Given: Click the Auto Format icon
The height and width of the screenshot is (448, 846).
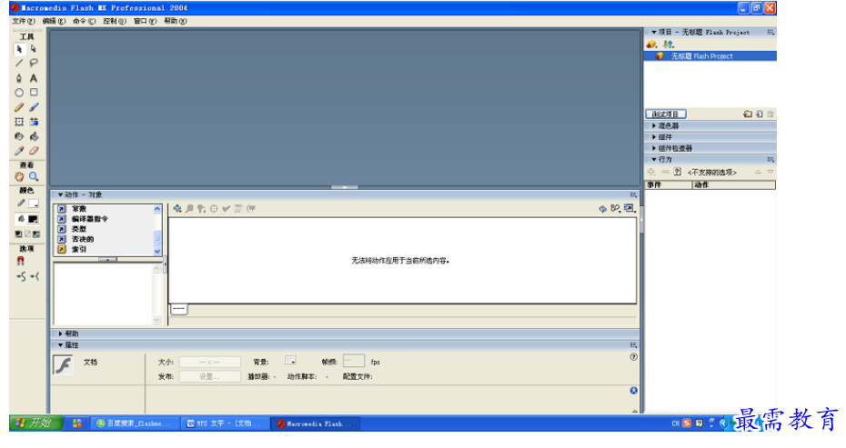Looking at the screenshot, I should coord(238,209).
